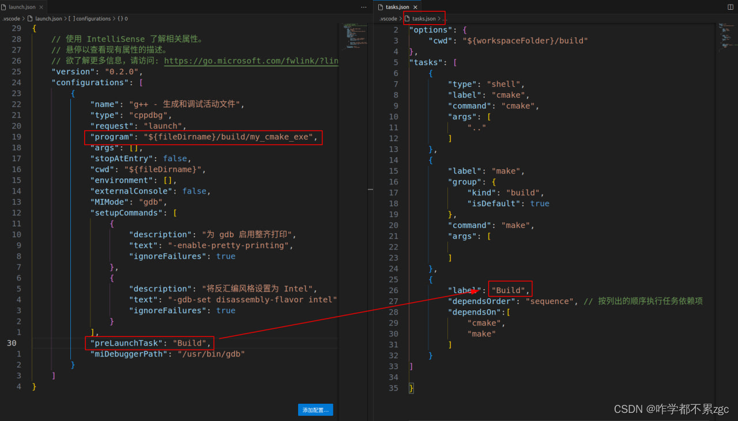Open the more actions "..." menu for left editor

point(363,6)
